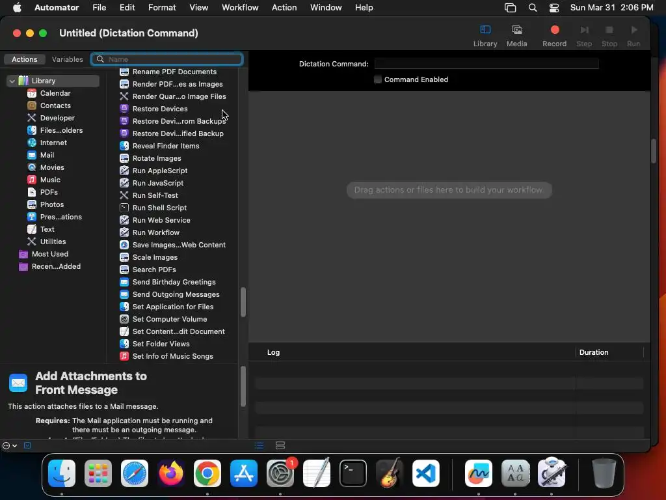Select the Presentations category
Image resolution: width=666 pixels, height=500 pixels.
60,216
